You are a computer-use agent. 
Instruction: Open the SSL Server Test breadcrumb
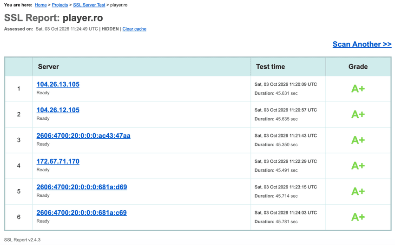point(89,5)
